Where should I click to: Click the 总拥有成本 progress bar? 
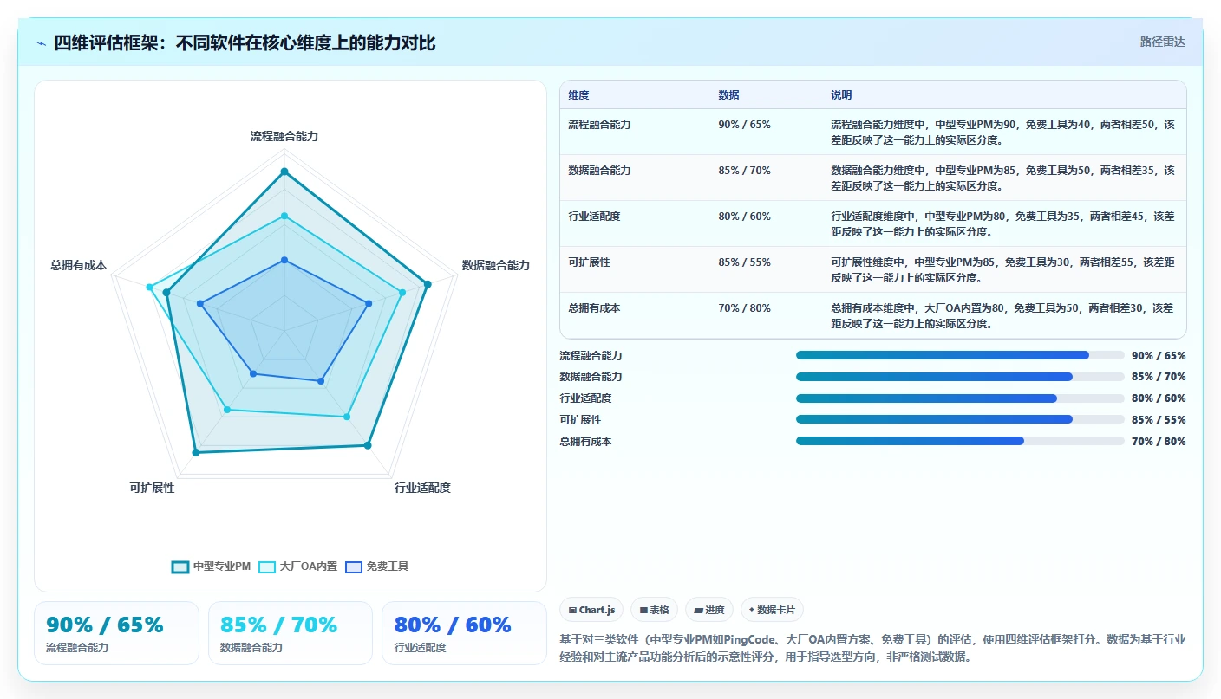pos(960,441)
